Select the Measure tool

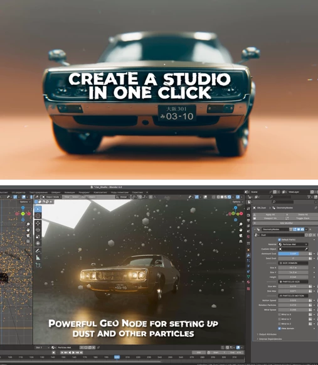point(38,258)
